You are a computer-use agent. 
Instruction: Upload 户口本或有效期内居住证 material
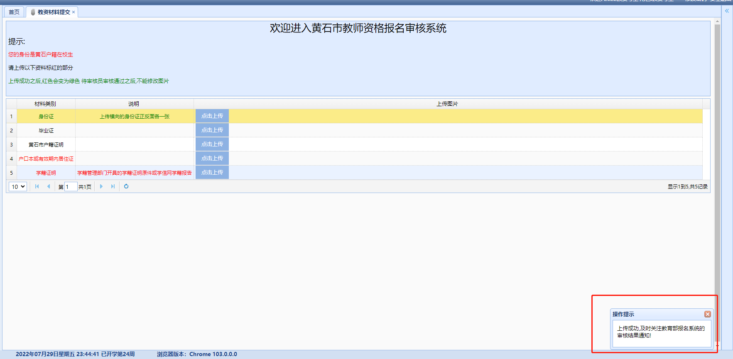tap(212, 159)
